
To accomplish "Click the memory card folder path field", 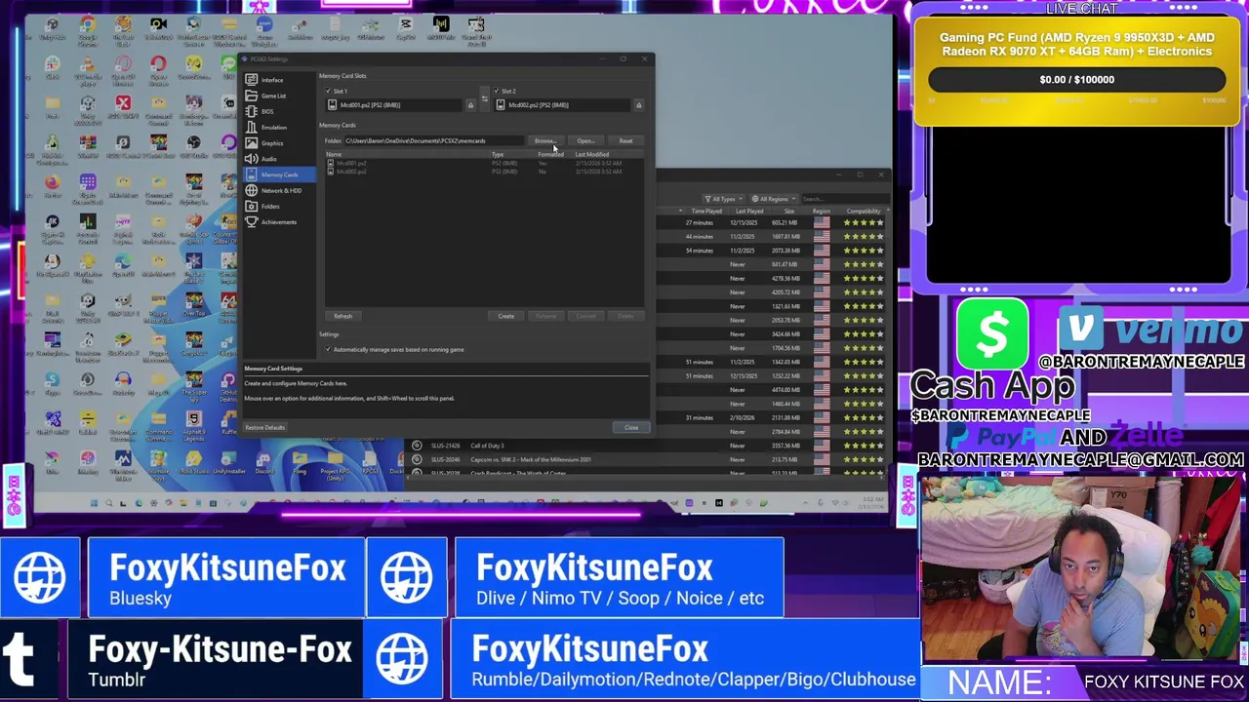I will click(x=433, y=141).
